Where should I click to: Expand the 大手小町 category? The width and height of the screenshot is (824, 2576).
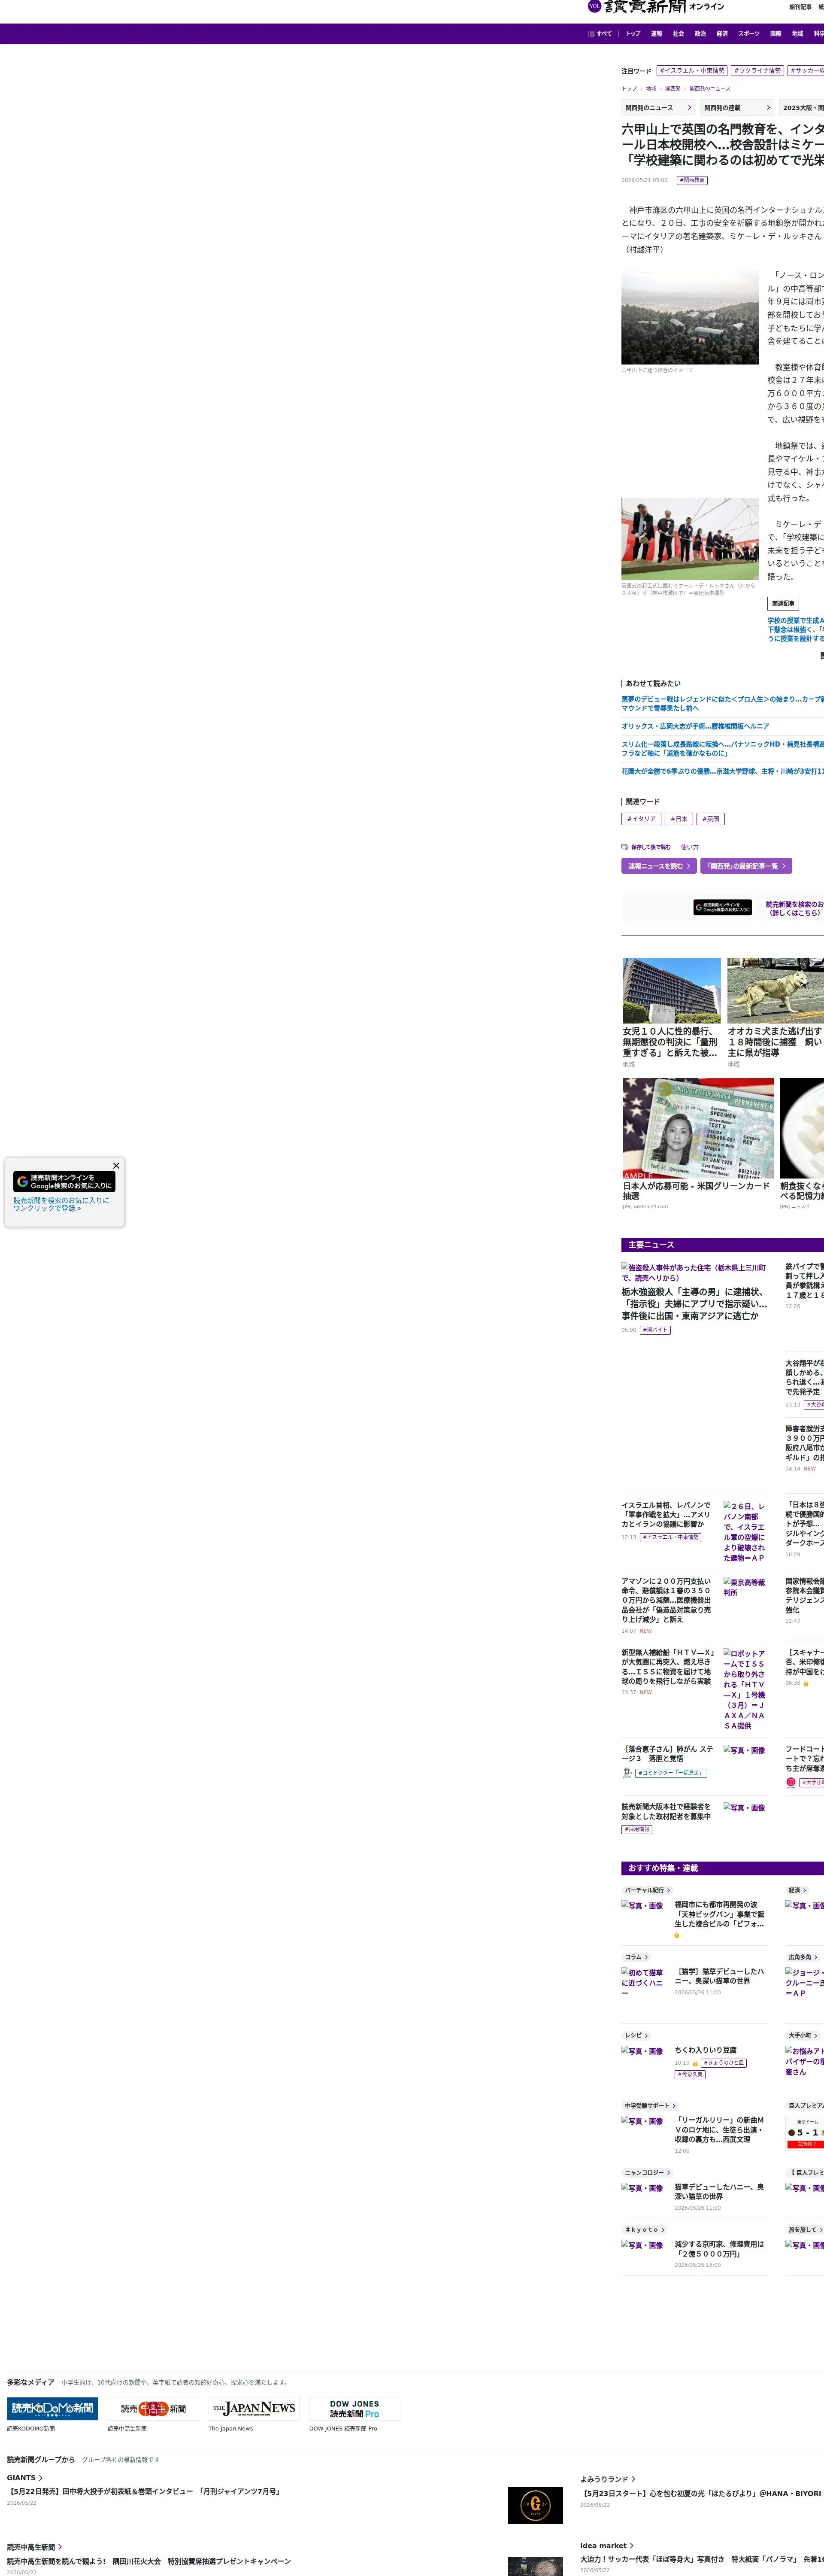click(x=803, y=2035)
